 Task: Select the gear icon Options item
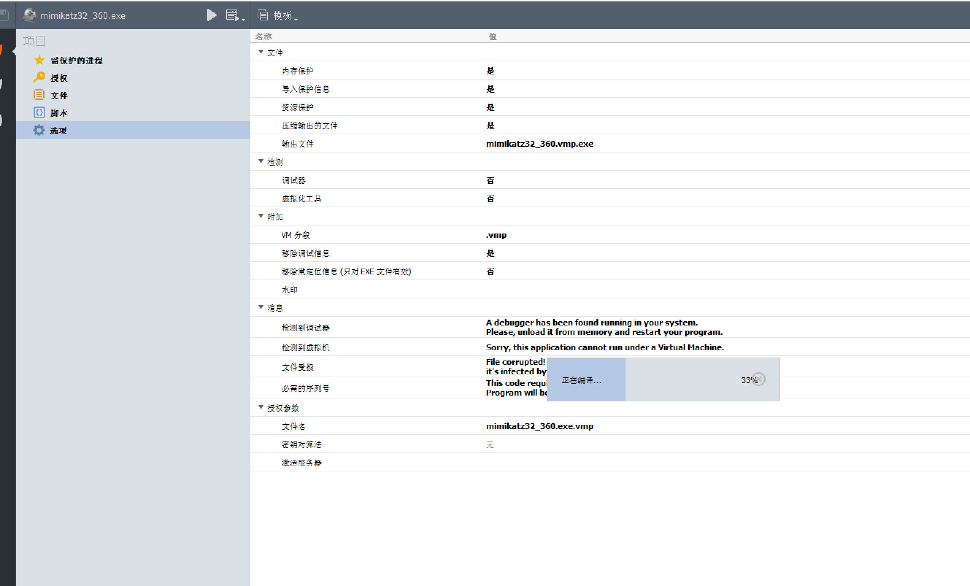[39, 130]
